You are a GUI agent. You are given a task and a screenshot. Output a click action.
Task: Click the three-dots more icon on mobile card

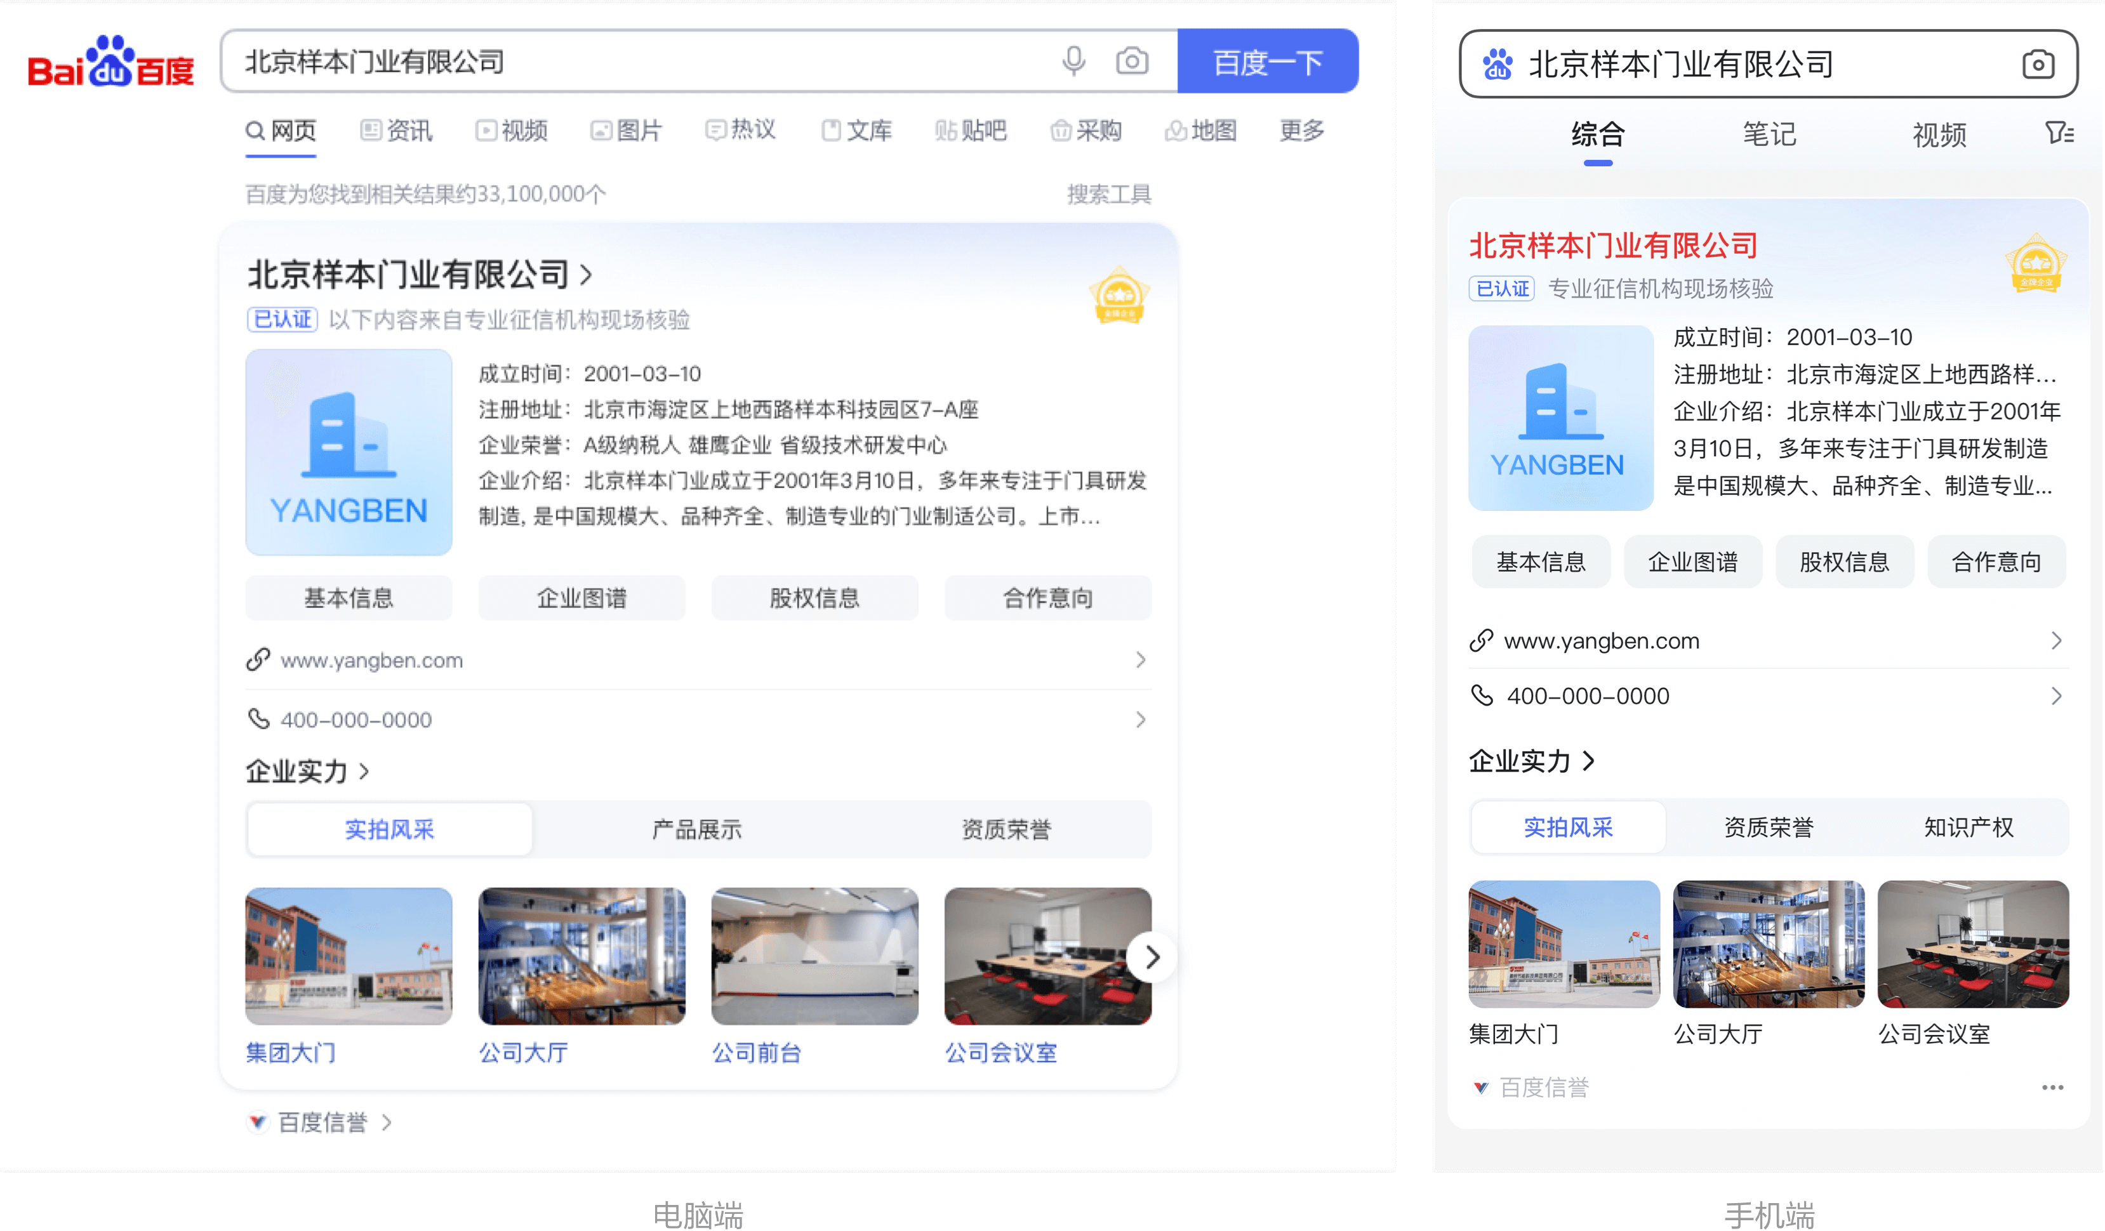click(x=2052, y=1088)
